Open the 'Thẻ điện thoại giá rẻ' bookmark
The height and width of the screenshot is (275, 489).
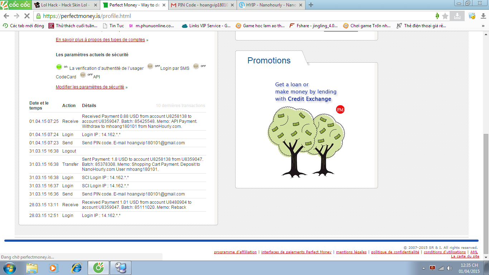[421, 26]
